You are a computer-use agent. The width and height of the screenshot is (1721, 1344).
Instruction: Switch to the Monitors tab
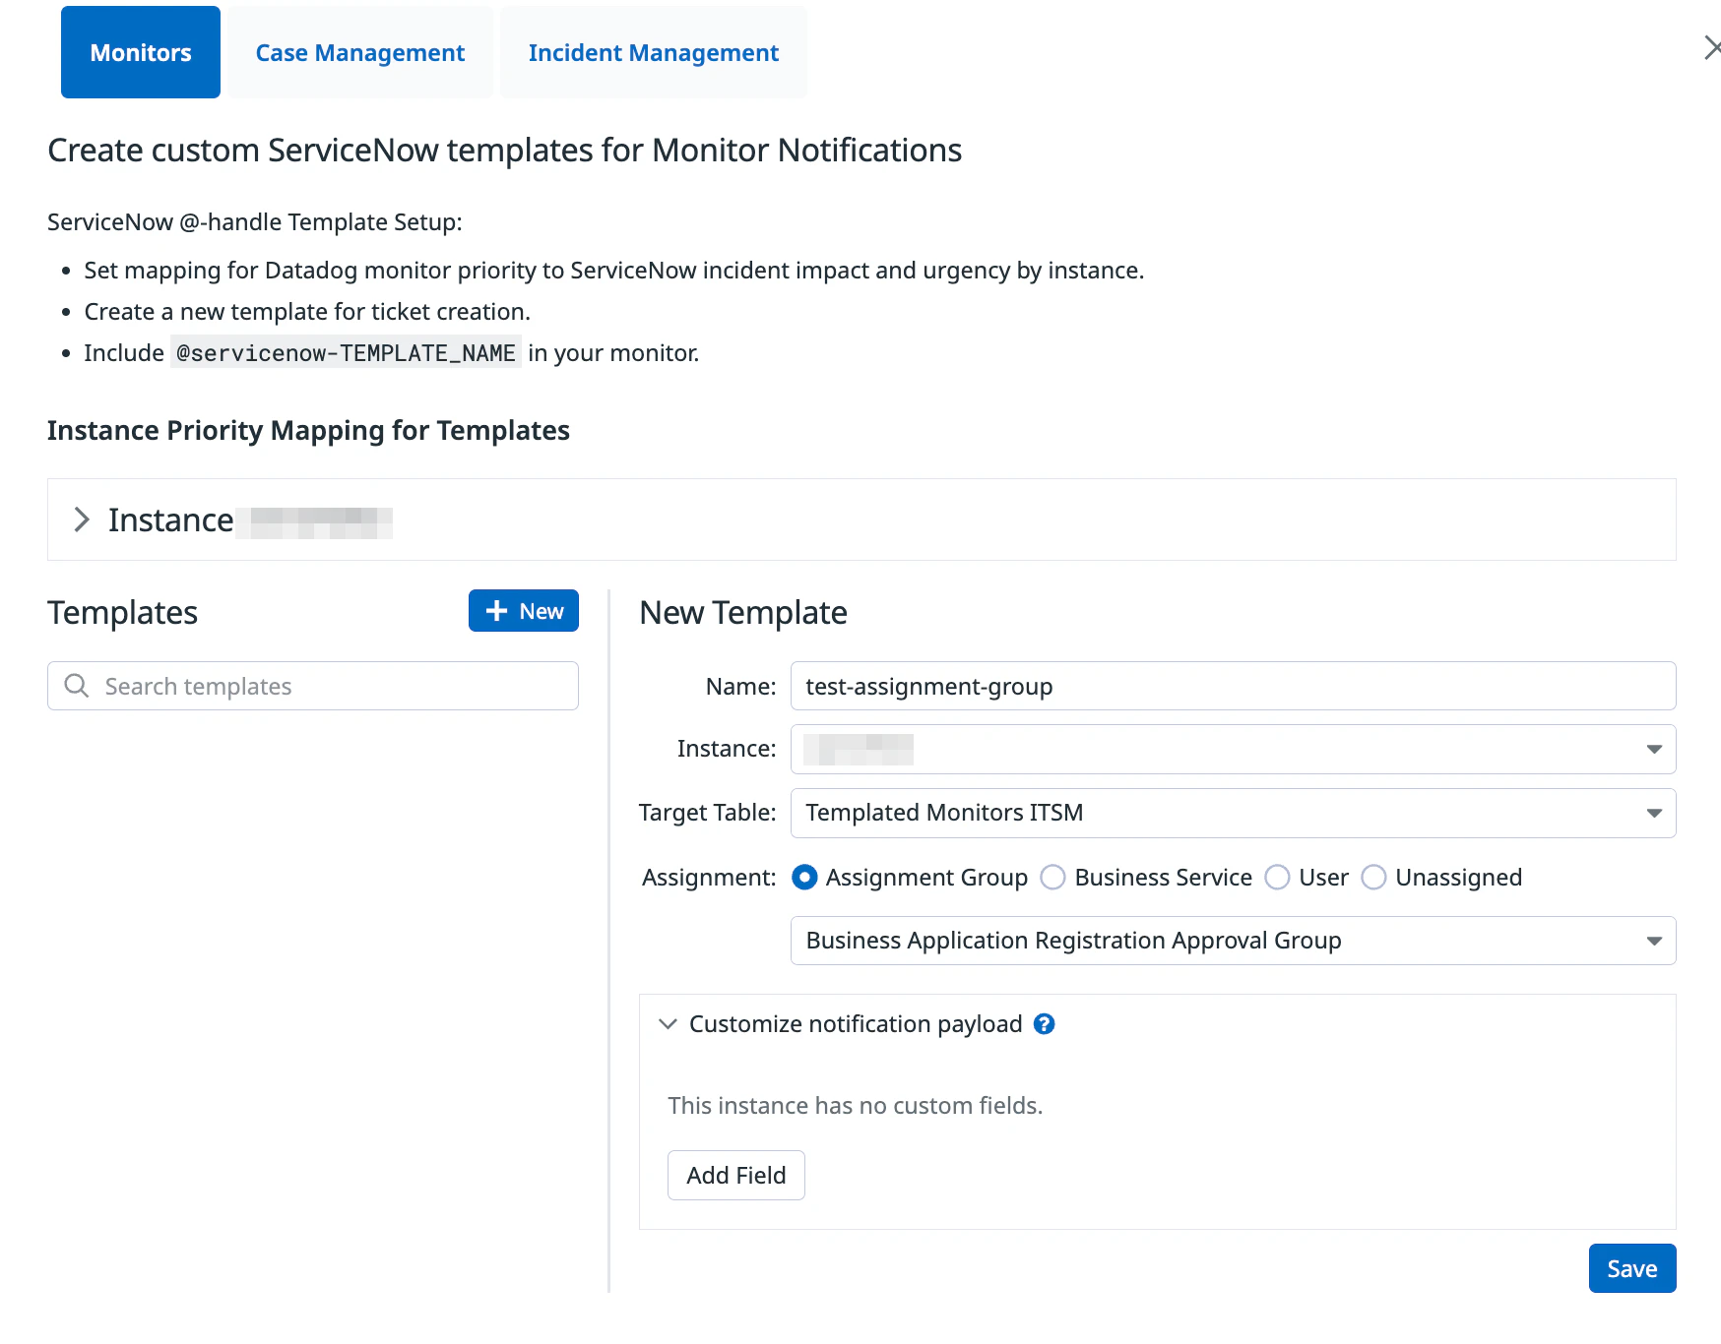[x=141, y=52]
